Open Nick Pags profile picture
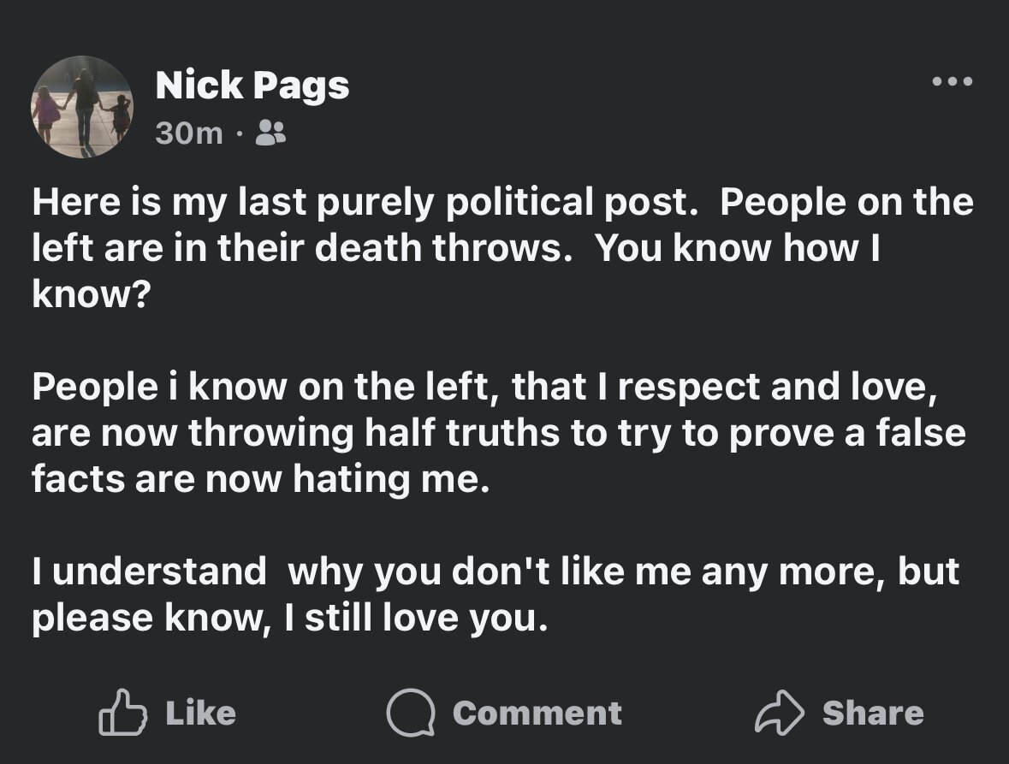 coord(83,107)
